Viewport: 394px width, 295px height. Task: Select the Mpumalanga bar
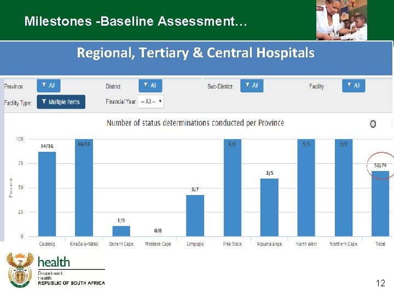[x=269, y=208]
